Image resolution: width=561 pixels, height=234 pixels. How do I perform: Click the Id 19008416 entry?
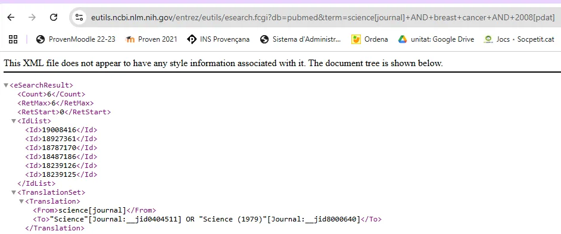pyautogui.click(x=61, y=130)
